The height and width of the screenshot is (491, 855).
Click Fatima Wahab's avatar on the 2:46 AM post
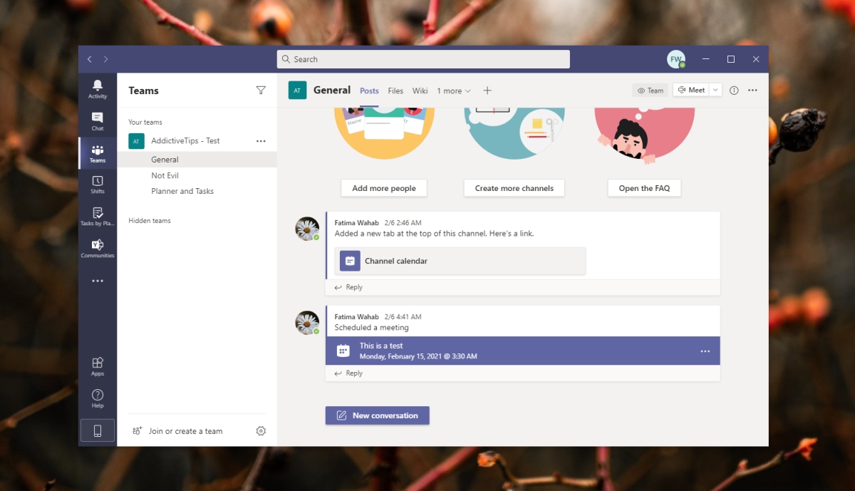coord(307,229)
